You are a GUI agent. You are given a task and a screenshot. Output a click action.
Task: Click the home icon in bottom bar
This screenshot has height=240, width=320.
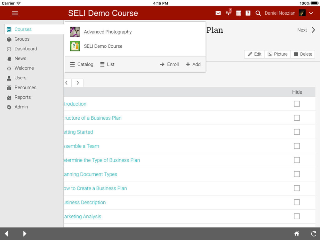coord(297,234)
